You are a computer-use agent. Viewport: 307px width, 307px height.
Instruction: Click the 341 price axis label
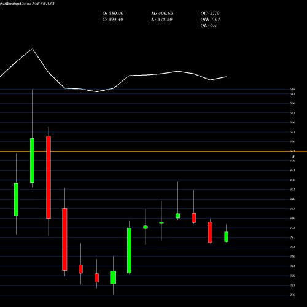click(x=292, y=266)
